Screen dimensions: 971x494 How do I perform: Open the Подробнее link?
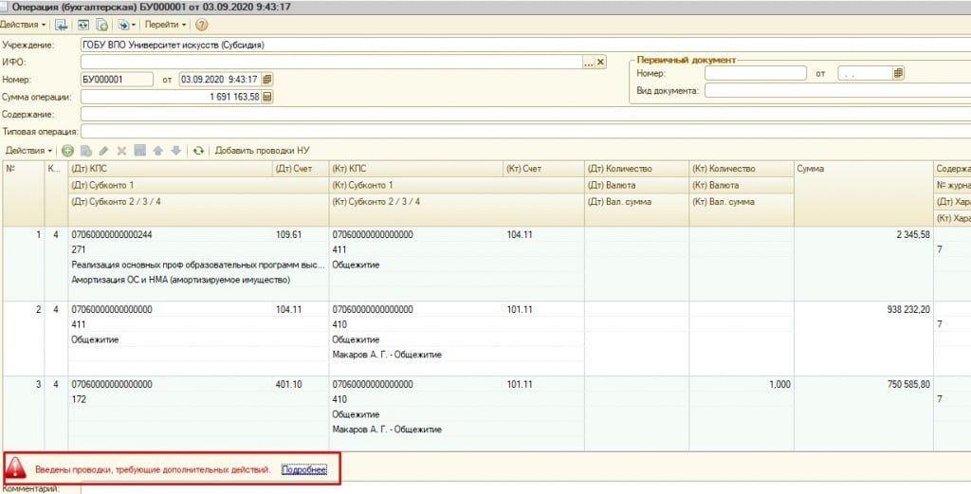coord(303,469)
